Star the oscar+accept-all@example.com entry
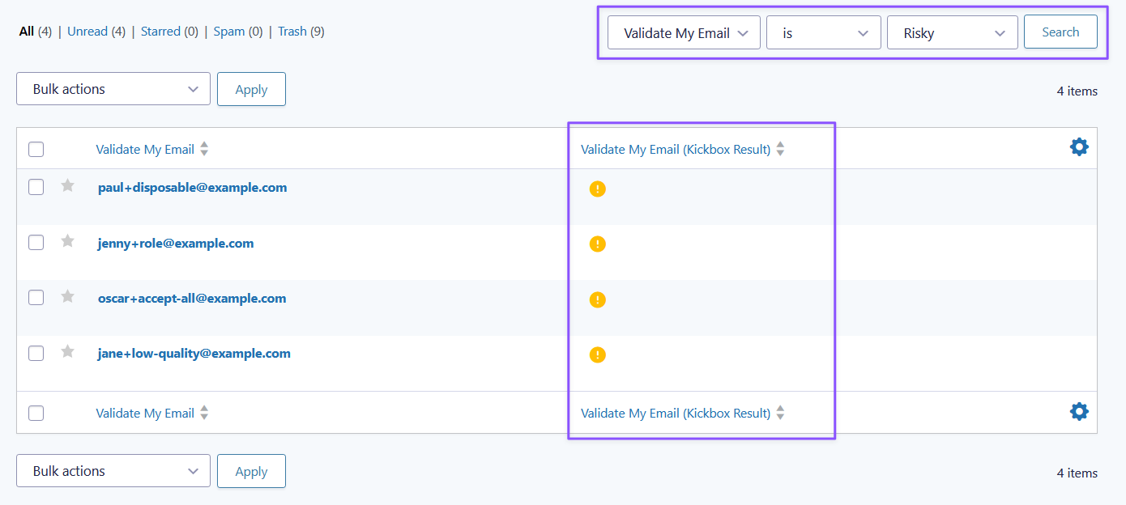 coord(68,297)
